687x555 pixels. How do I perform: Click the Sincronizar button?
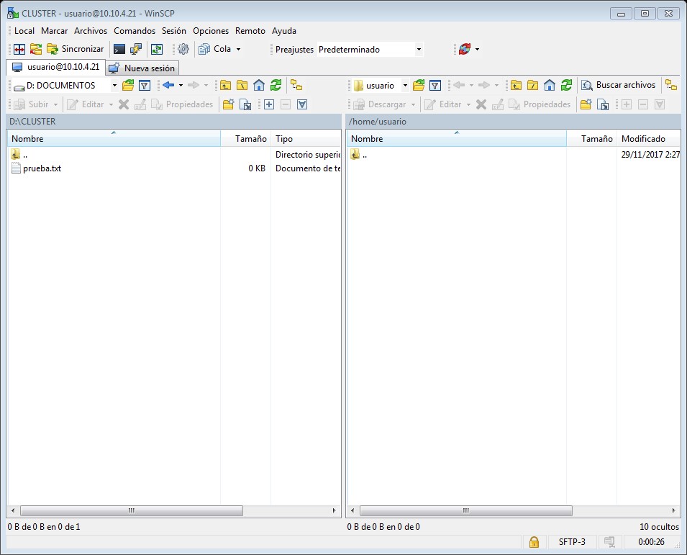(x=75, y=49)
